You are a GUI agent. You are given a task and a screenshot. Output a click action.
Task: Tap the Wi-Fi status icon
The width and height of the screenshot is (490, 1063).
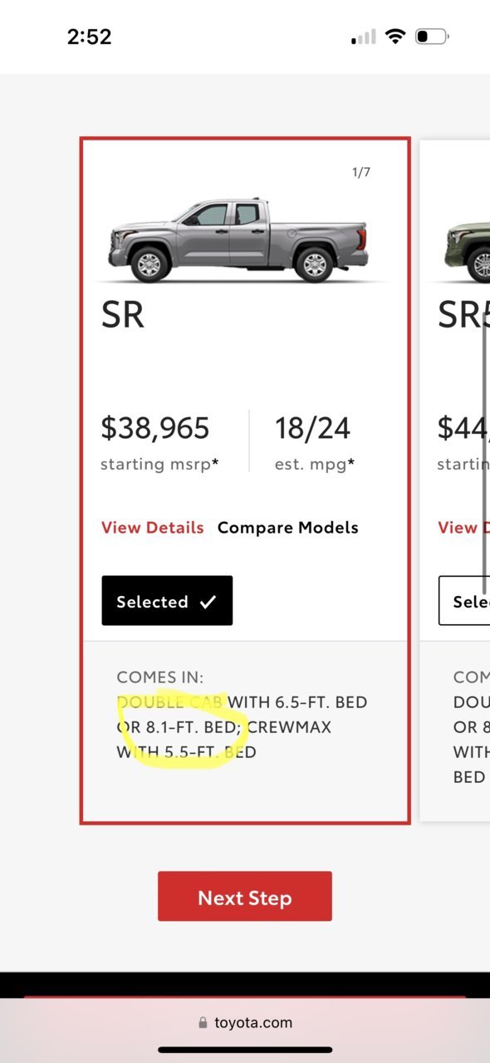395,37
